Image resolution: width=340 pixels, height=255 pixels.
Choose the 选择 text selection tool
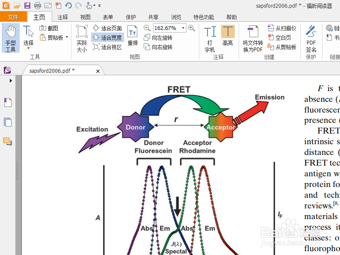tap(28, 36)
